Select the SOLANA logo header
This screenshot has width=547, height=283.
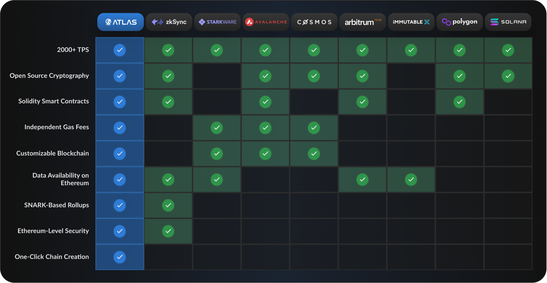pos(508,22)
